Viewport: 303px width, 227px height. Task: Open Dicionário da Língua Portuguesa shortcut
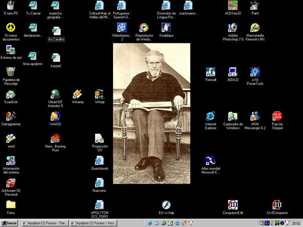click(166, 5)
